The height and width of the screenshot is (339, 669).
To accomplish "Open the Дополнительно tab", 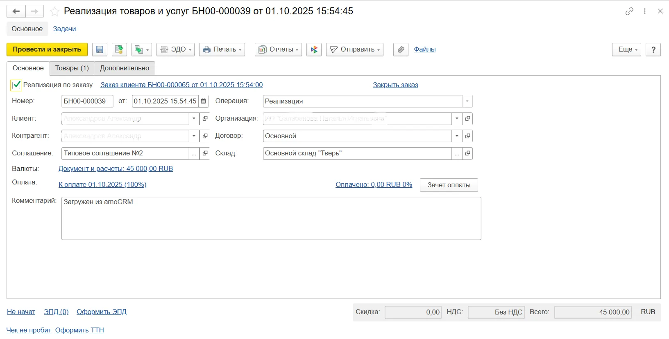I will pyautogui.click(x=125, y=68).
